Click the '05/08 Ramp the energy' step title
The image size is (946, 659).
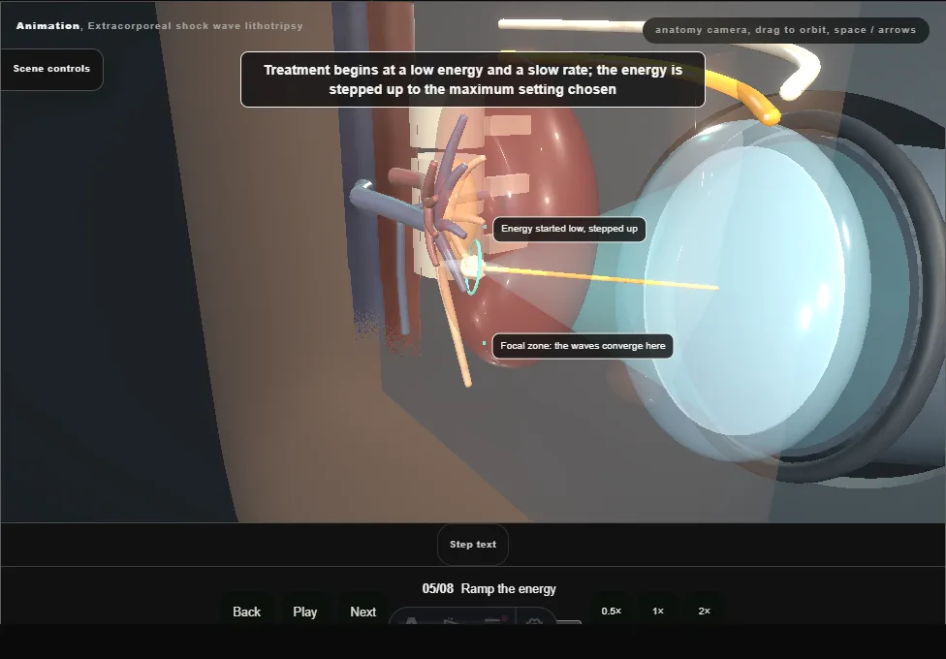(489, 589)
